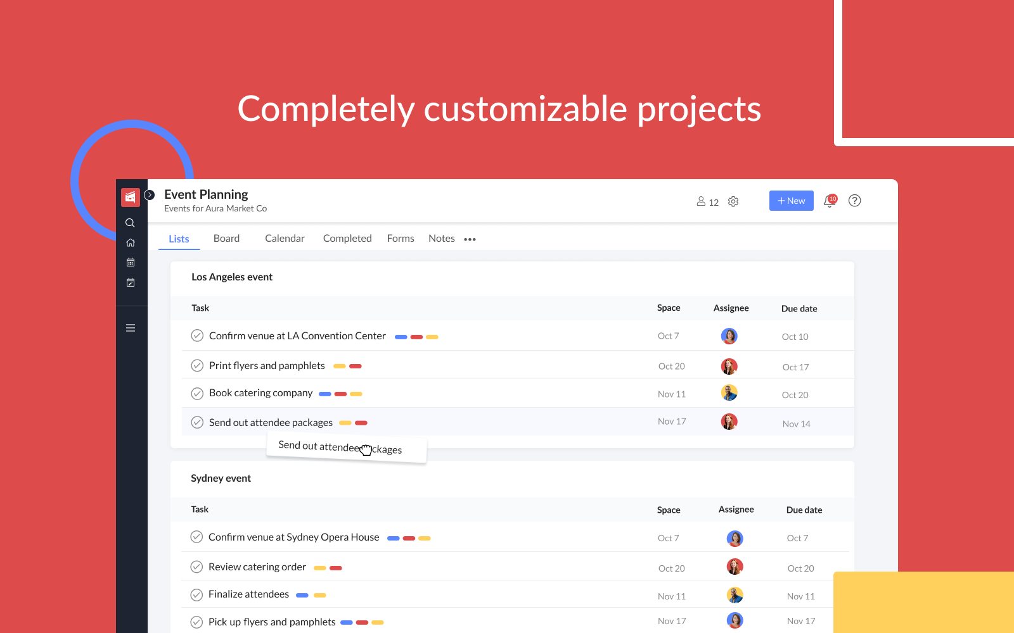Switch to the Lists tab
The image size is (1014, 633).
tap(179, 239)
